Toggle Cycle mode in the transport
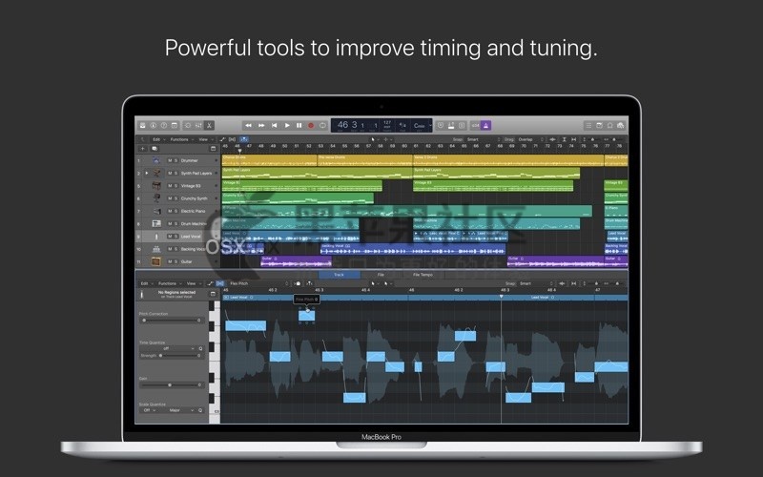 [x=322, y=126]
